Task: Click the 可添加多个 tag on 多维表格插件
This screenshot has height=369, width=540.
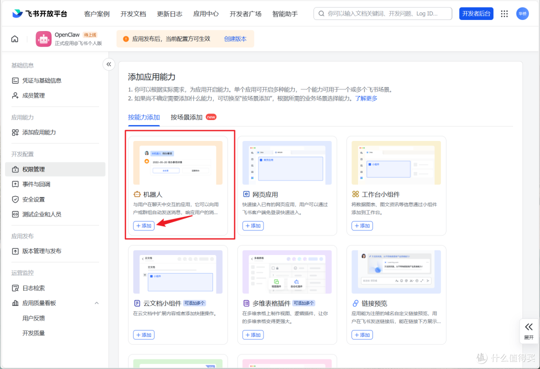Action: coord(304,303)
